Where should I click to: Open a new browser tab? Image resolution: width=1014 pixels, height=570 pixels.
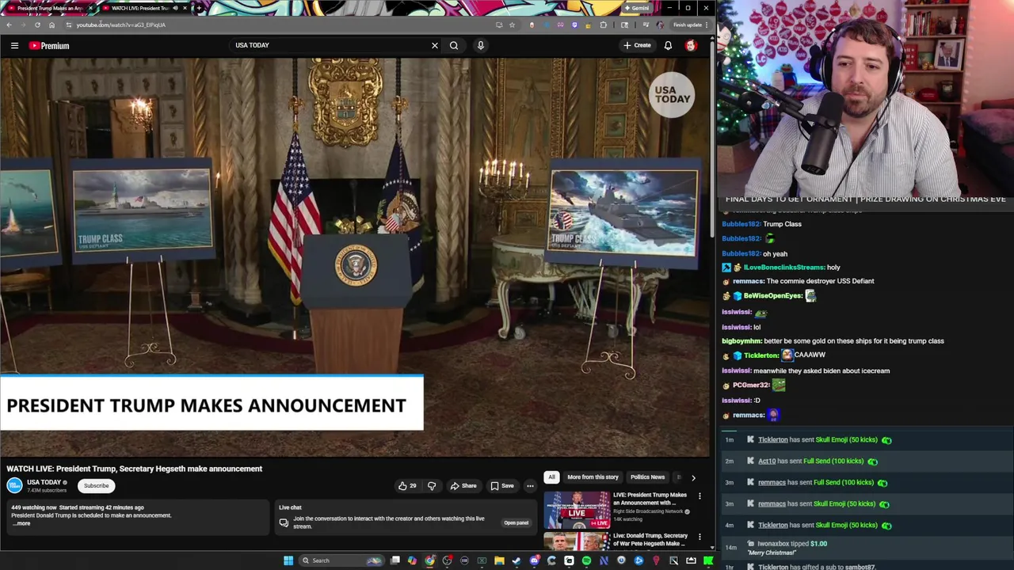(198, 8)
